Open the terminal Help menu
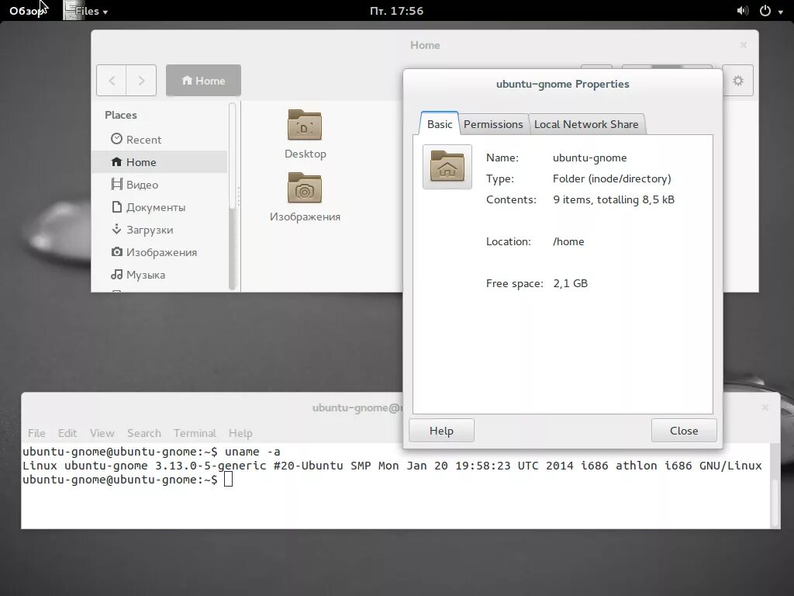794x596 pixels. [x=240, y=433]
